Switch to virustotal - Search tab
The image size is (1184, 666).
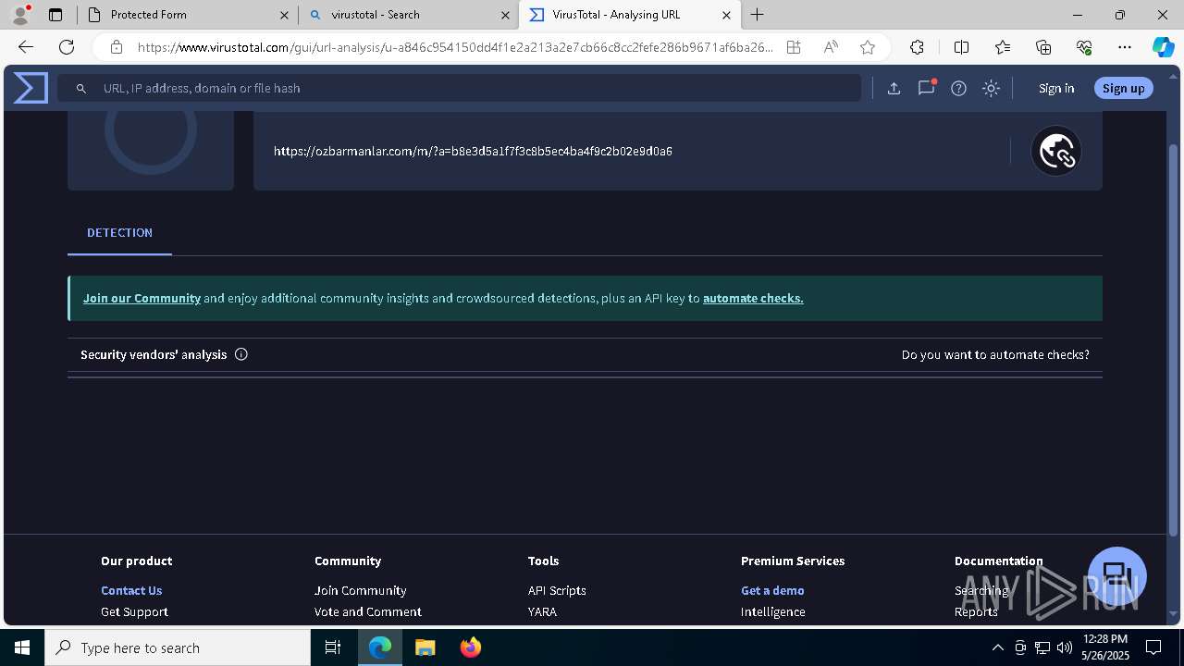pos(408,15)
